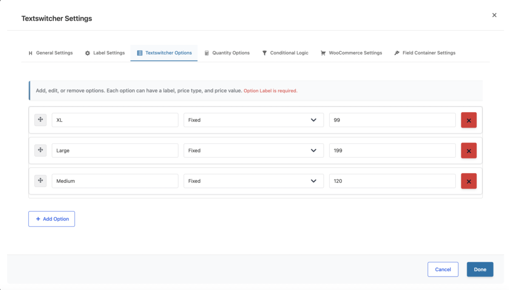Open the WooCommerce Settings tab
This screenshot has height=290, width=509.
351,53
